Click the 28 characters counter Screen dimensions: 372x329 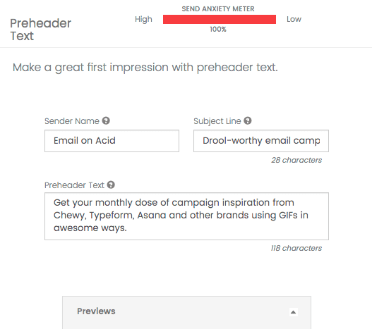296,160
